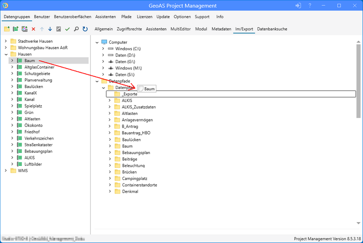Image resolution: width=363 pixels, height=243 pixels.
Task: Click the add new folder icon
Action: [7, 29]
